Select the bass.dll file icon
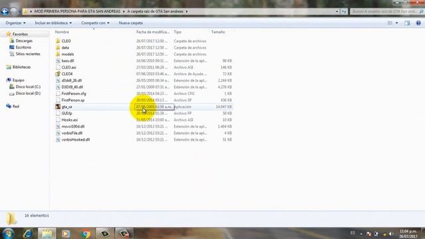The image size is (425, 239). [x=58, y=60]
